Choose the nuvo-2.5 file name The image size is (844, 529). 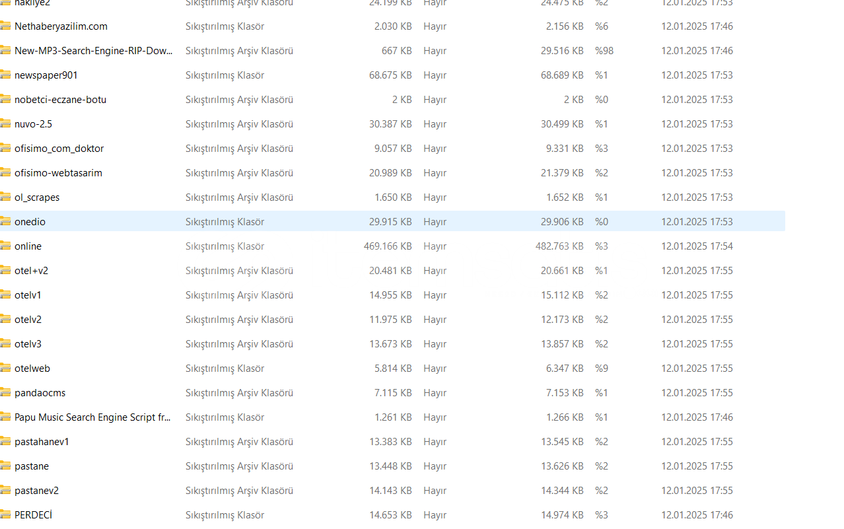click(33, 124)
